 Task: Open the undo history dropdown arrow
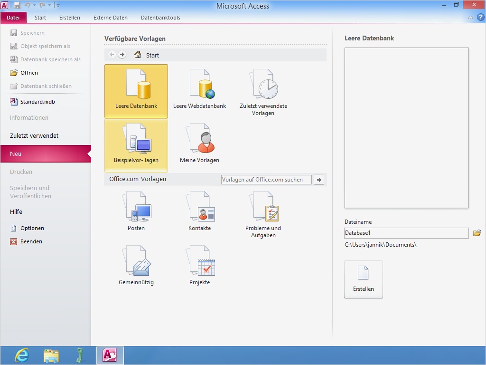coord(34,5)
